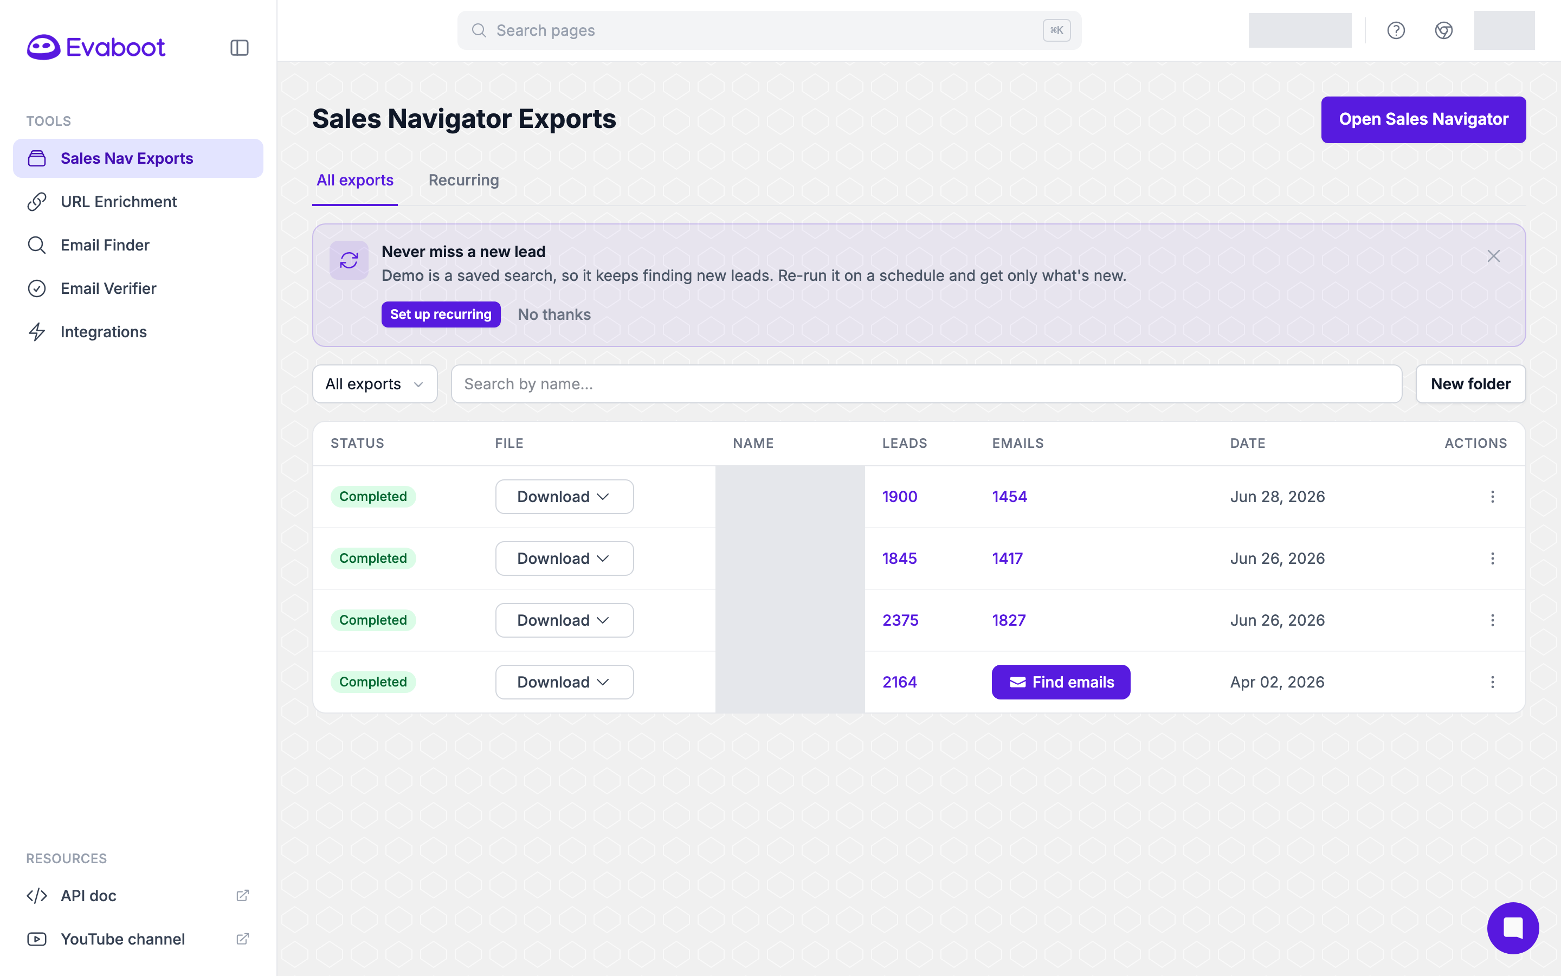Image resolution: width=1561 pixels, height=976 pixels.
Task: Click the EMAILS column header
Action: point(1018,444)
